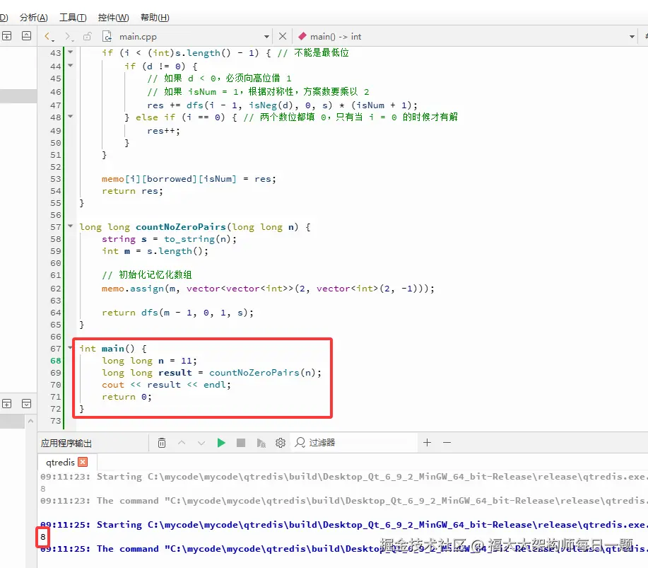
Task: Go to previous output item arrow
Action: pyautogui.click(x=182, y=443)
